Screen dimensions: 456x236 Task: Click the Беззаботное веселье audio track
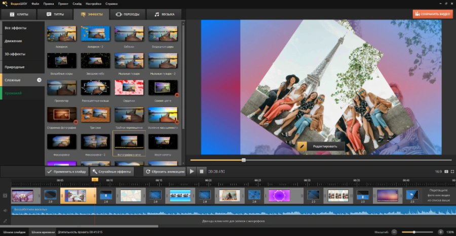(x=234, y=211)
